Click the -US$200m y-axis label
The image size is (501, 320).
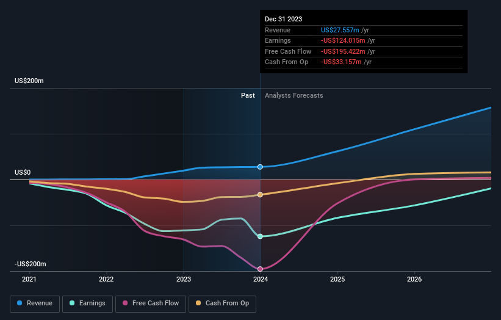(x=31, y=264)
